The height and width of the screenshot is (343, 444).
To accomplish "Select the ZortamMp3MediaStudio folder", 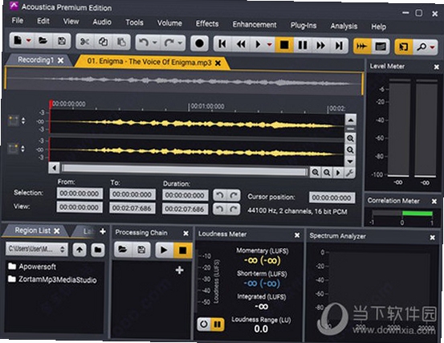I will click(x=52, y=280).
